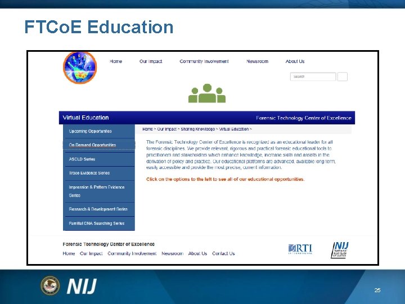The width and height of the screenshot is (405, 304).
Task: Open About Us in top navigation
Action: pos(295,61)
